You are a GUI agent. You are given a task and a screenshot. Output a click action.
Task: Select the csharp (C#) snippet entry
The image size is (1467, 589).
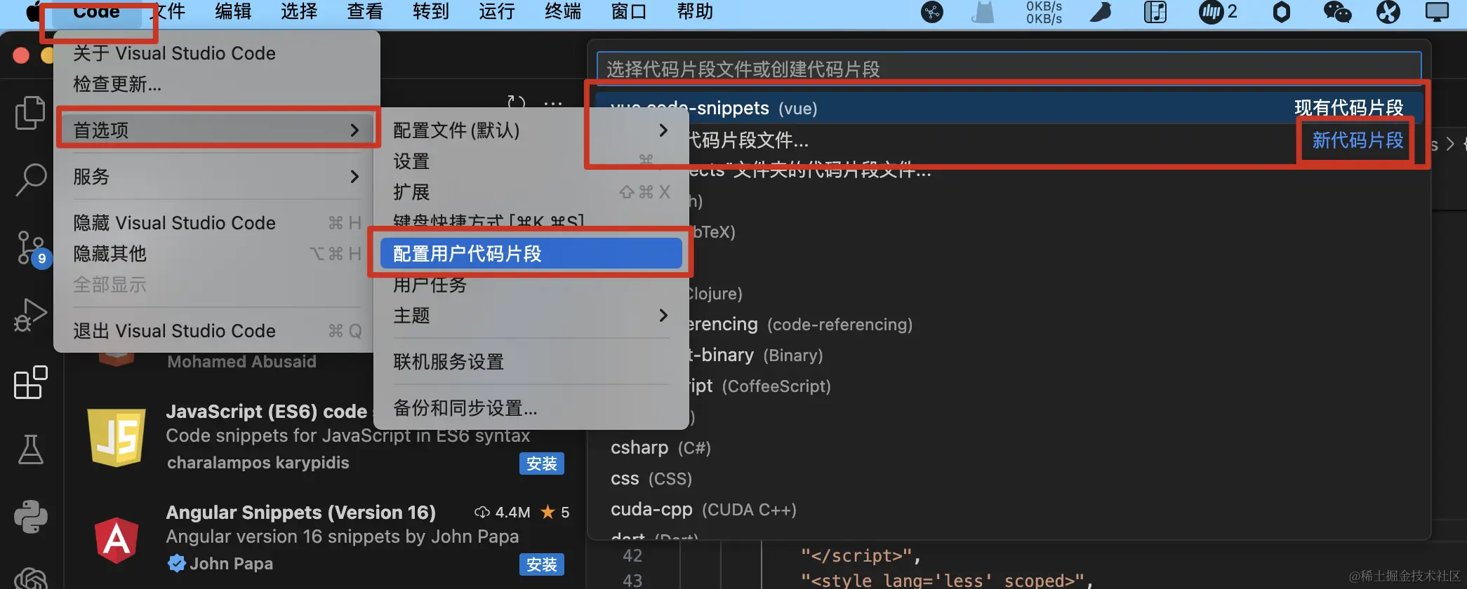point(1009,447)
